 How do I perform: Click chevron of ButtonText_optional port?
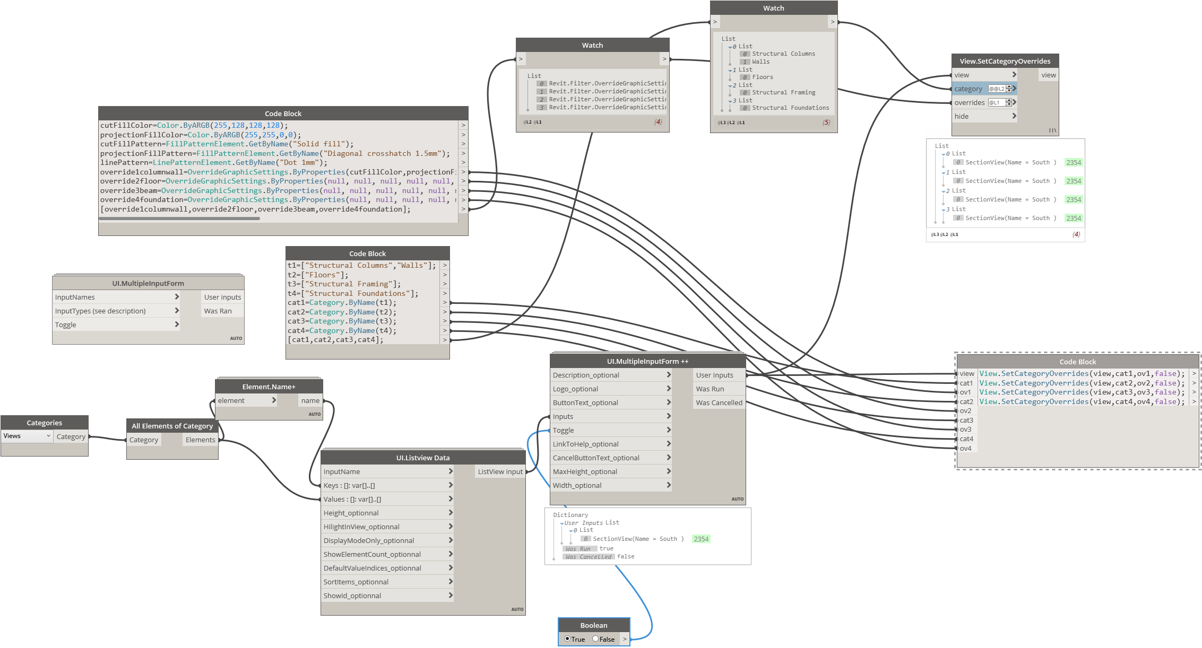(669, 402)
